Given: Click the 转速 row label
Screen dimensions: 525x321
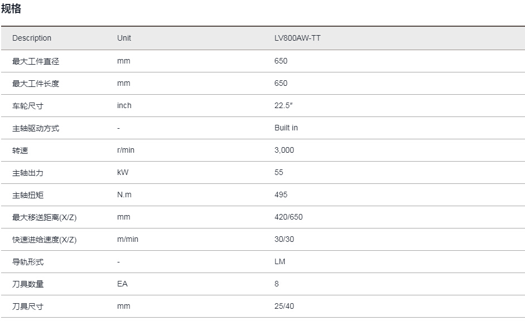Looking at the screenshot, I should (20, 150).
